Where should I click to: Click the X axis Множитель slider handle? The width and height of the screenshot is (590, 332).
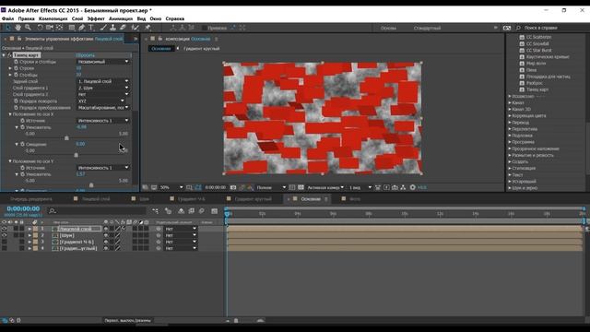[66, 138]
